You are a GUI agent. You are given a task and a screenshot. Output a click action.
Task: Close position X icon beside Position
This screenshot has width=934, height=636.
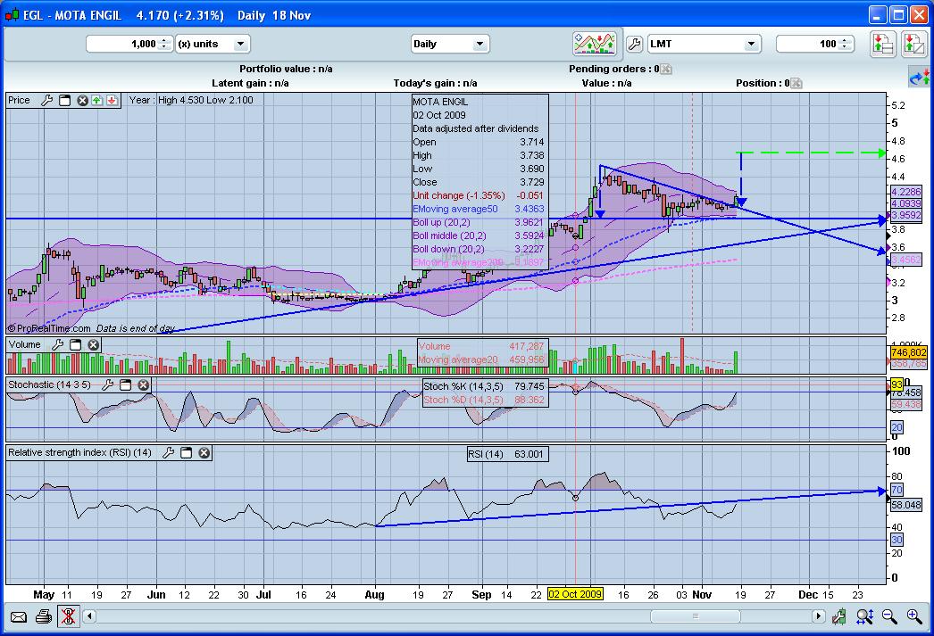click(x=796, y=83)
